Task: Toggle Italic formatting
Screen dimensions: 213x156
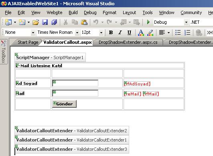Action: tap(120, 33)
